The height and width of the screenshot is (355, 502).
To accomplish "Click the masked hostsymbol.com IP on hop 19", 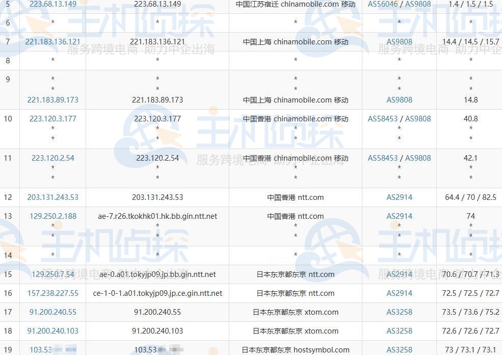I will click(x=52, y=349).
